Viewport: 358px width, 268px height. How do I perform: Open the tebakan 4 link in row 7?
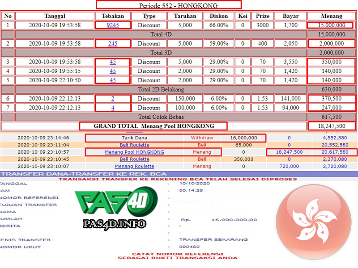pyautogui.click(x=113, y=108)
